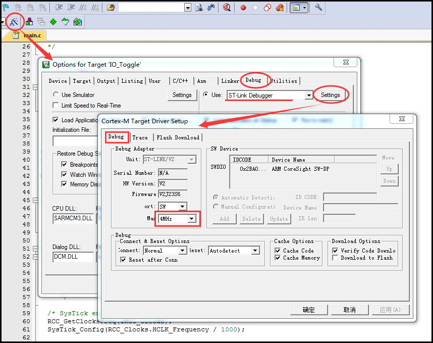433x343 pixels.
Task: Expand the toolbar find text combo arrow
Action: 188,8
